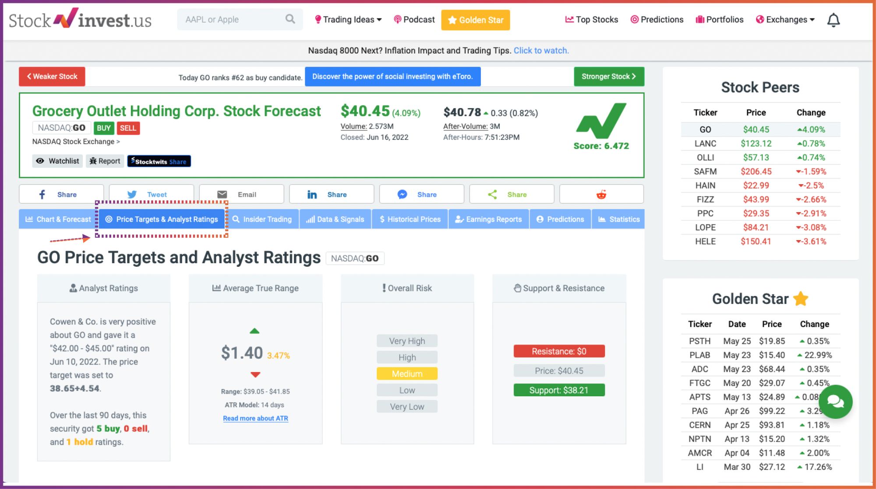Click the Golden Star yellow star icon in sidebar heading
This screenshot has width=876, height=489.
pos(801,299)
